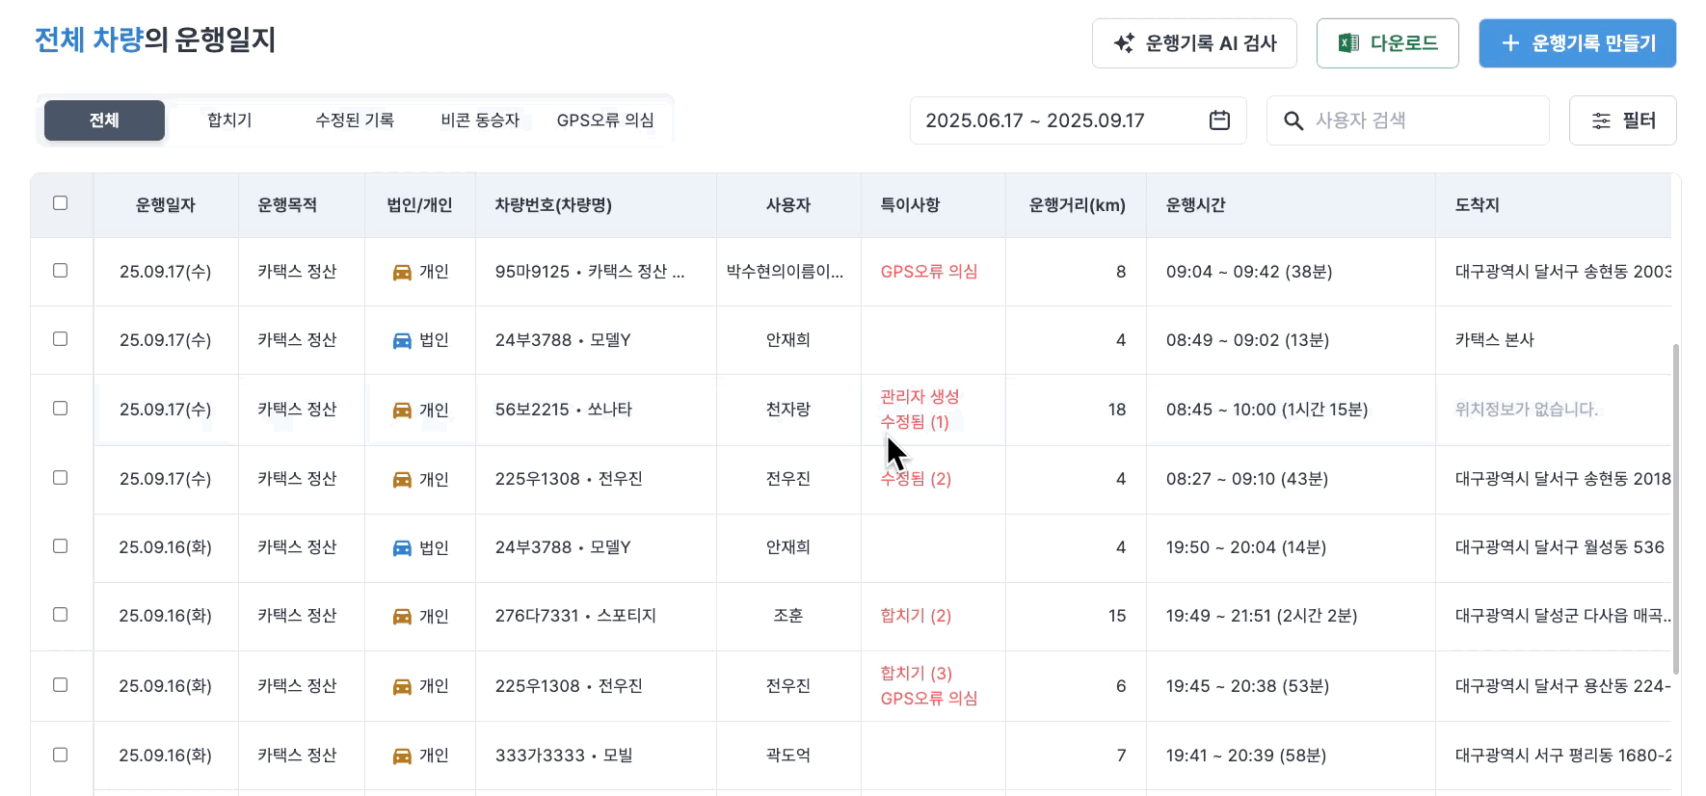Click blue corporate car icon in 08:49 row
1706x796 pixels.
pyautogui.click(x=402, y=341)
